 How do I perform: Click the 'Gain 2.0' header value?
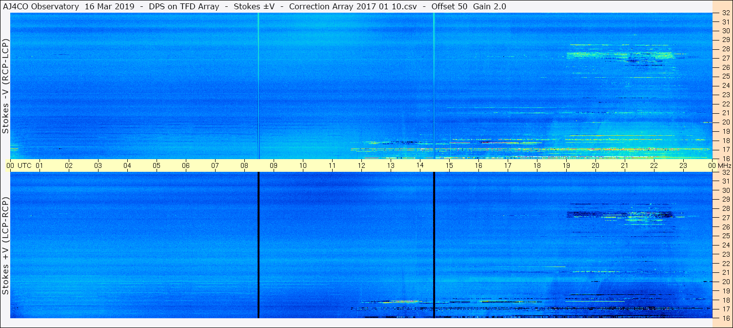point(490,6)
